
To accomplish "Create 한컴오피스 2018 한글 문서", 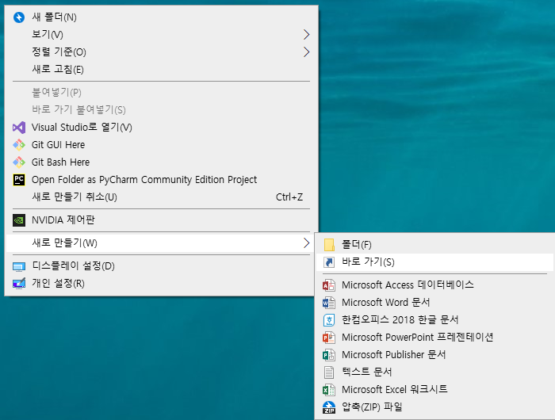I will (x=434, y=320).
